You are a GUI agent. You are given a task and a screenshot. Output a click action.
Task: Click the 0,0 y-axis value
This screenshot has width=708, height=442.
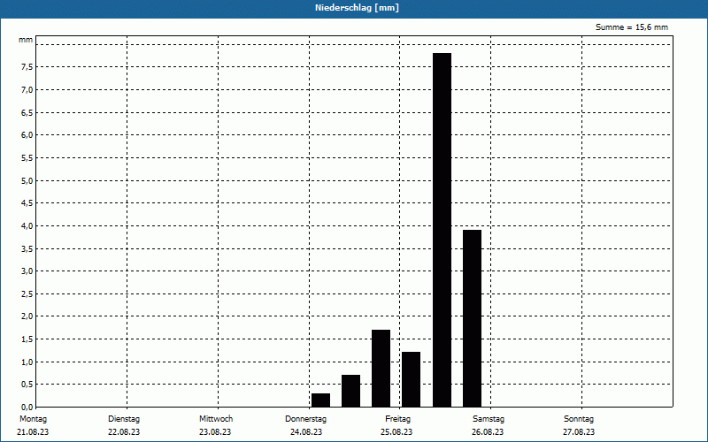tap(27, 408)
